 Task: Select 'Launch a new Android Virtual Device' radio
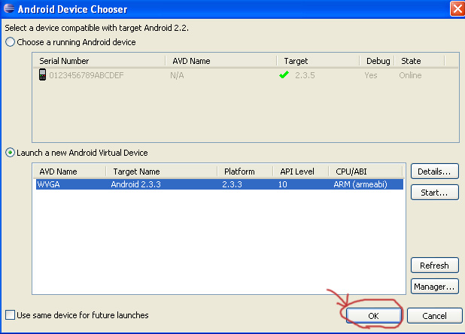(10, 153)
